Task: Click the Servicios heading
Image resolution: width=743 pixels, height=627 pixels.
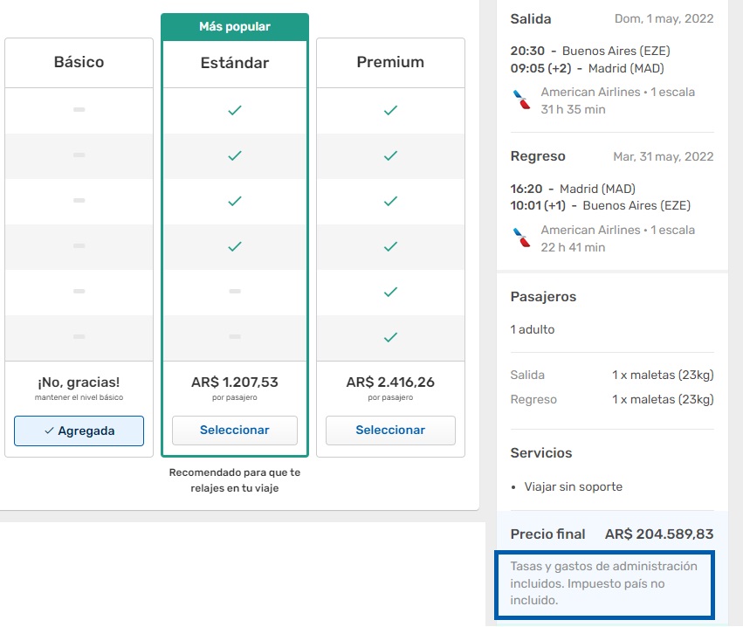Action: [x=541, y=453]
